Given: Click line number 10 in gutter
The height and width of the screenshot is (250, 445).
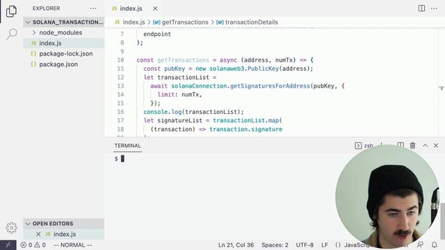Looking at the screenshot, I should (x=120, y=60).
